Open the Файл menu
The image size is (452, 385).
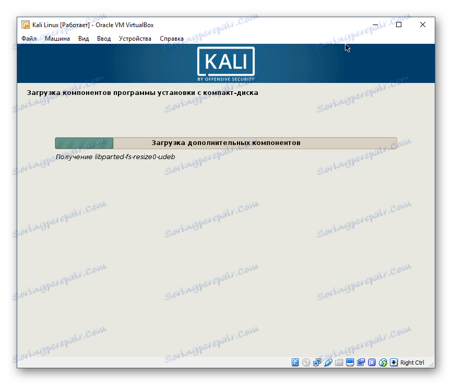click(x=29, y=39)
